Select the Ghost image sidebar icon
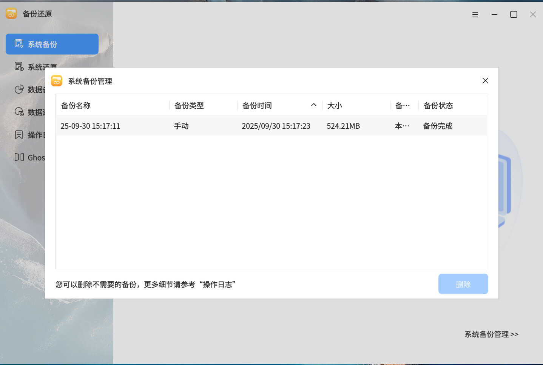The width and height of the screenshot is (543, 365). click(x=19, y=157)
